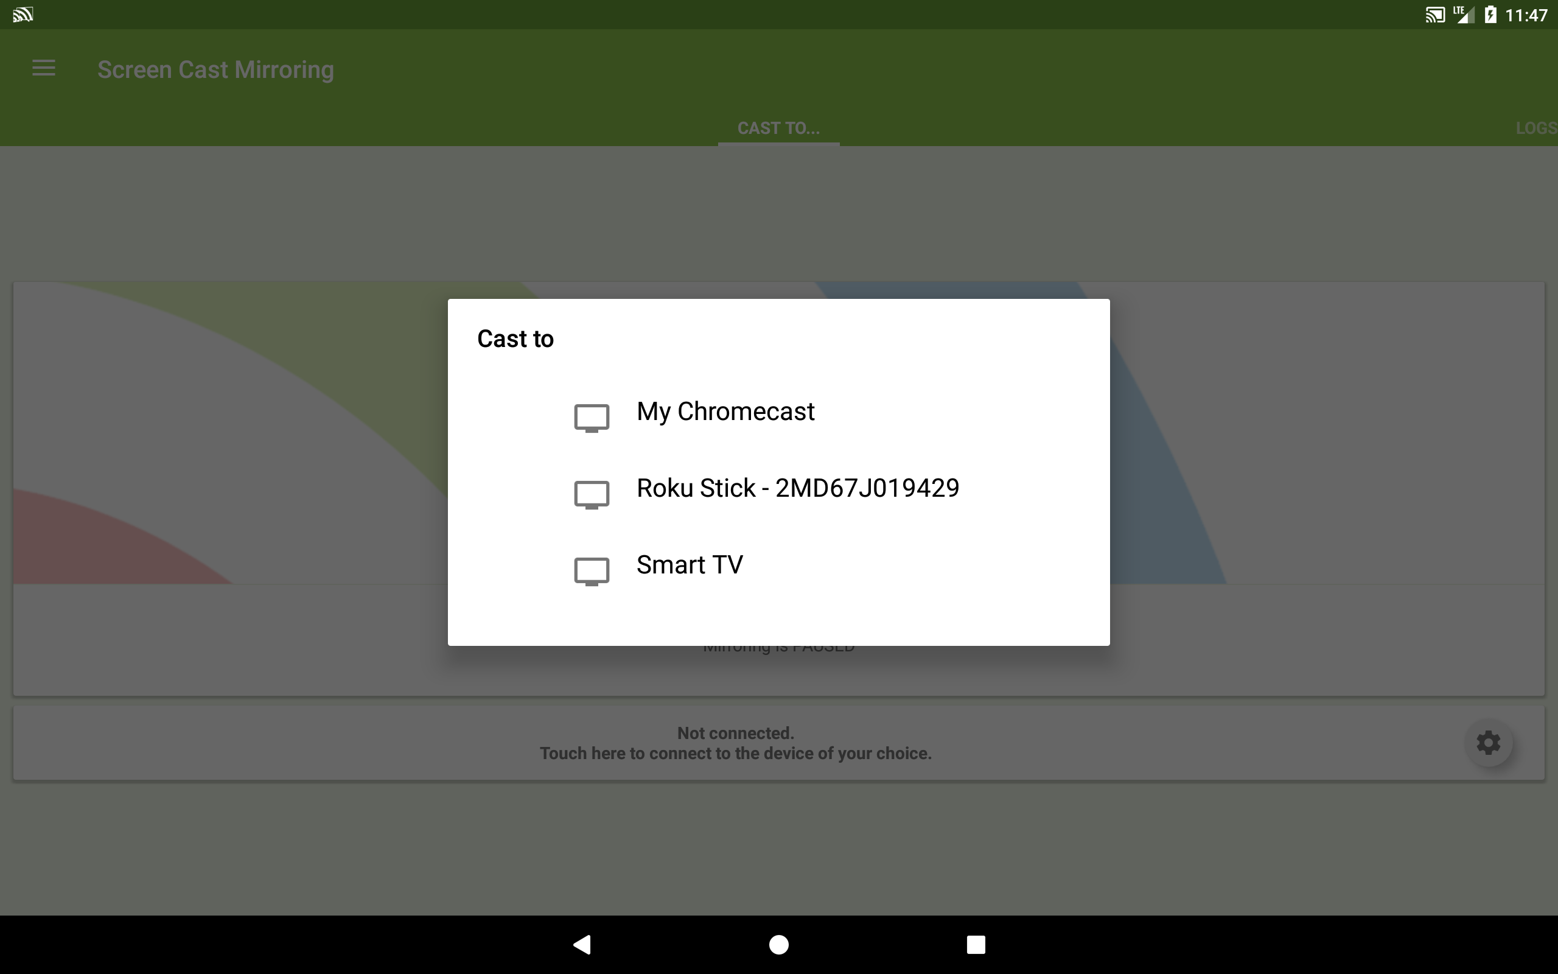The image size is (1558, 974).
Task: Tap the battery charging status icon
Action: 1490,14
